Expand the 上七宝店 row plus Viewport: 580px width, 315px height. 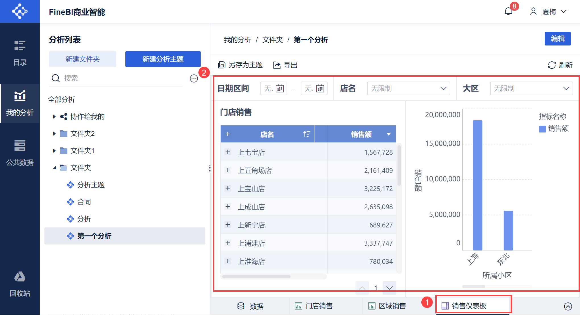pos(228,152)
